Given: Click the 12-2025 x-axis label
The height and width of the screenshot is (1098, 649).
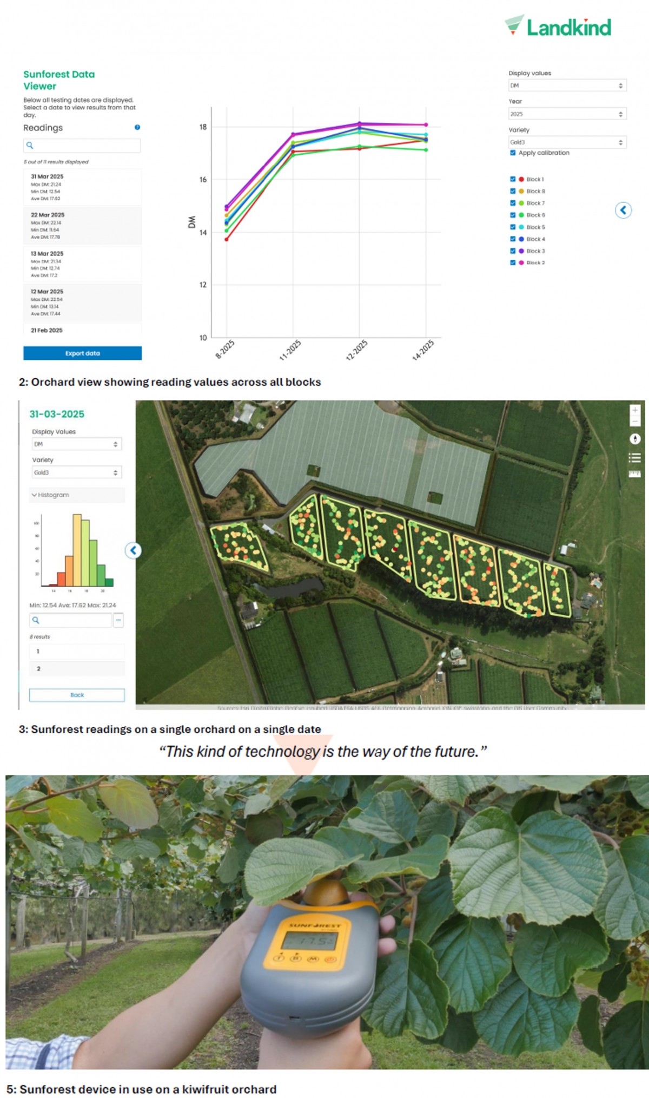Looking at the screenshot, I should click(x=356, y=350).
